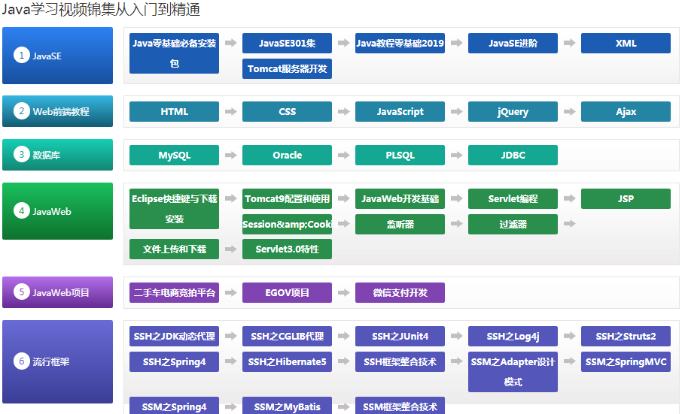
Task: Select the MySQL database course
Action: pyautogui.click(x=174, y=156)
